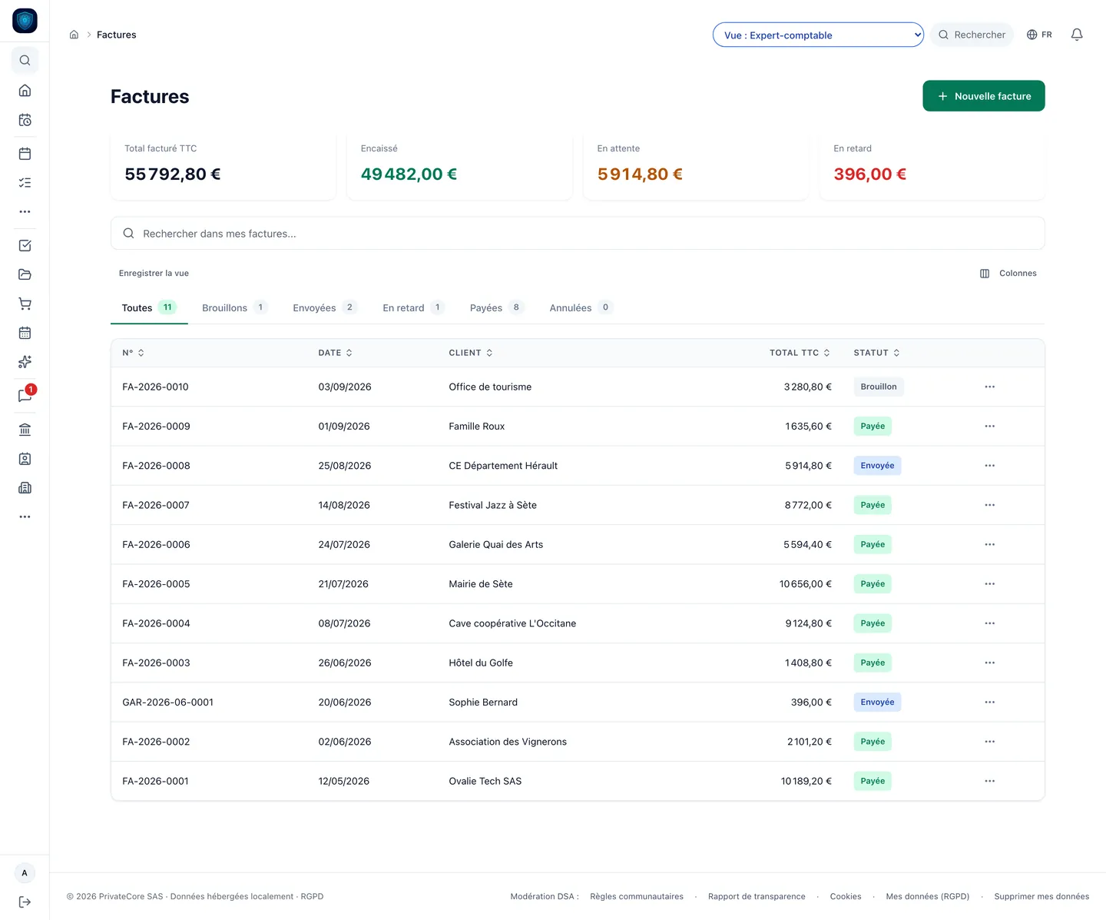
Task: Open the office building sidebar icon
Action: pyautogui.click(x=25, y=488)
